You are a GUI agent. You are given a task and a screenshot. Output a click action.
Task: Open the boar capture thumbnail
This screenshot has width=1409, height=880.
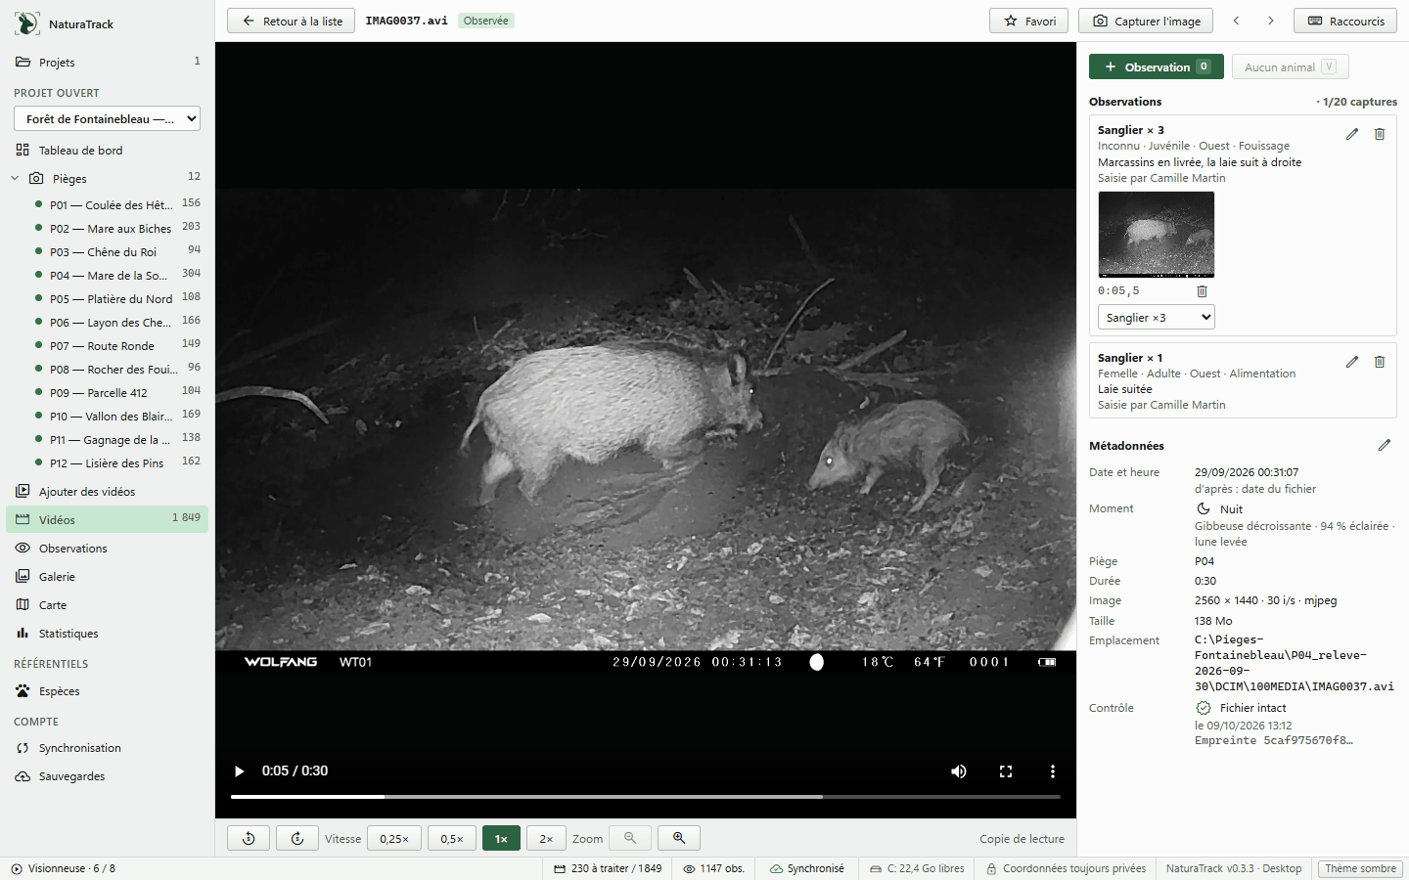tap(1157, 234)
